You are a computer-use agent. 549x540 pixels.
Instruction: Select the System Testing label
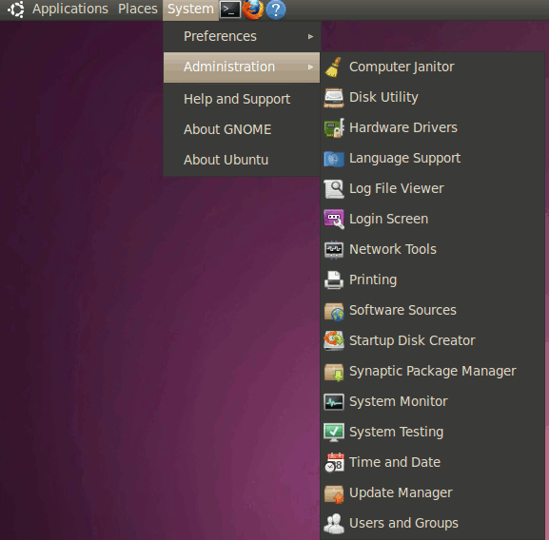(397, 433)
